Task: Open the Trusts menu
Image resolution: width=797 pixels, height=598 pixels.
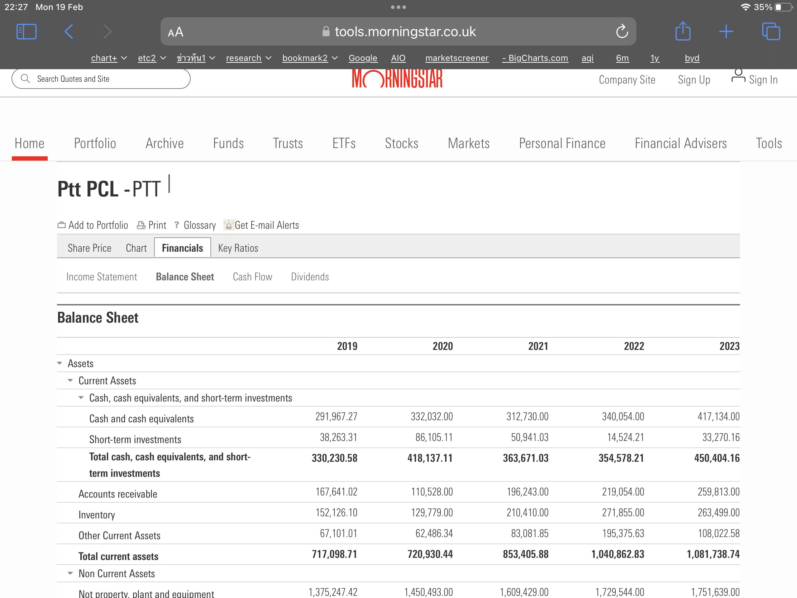Action: (x=288, y=143)
